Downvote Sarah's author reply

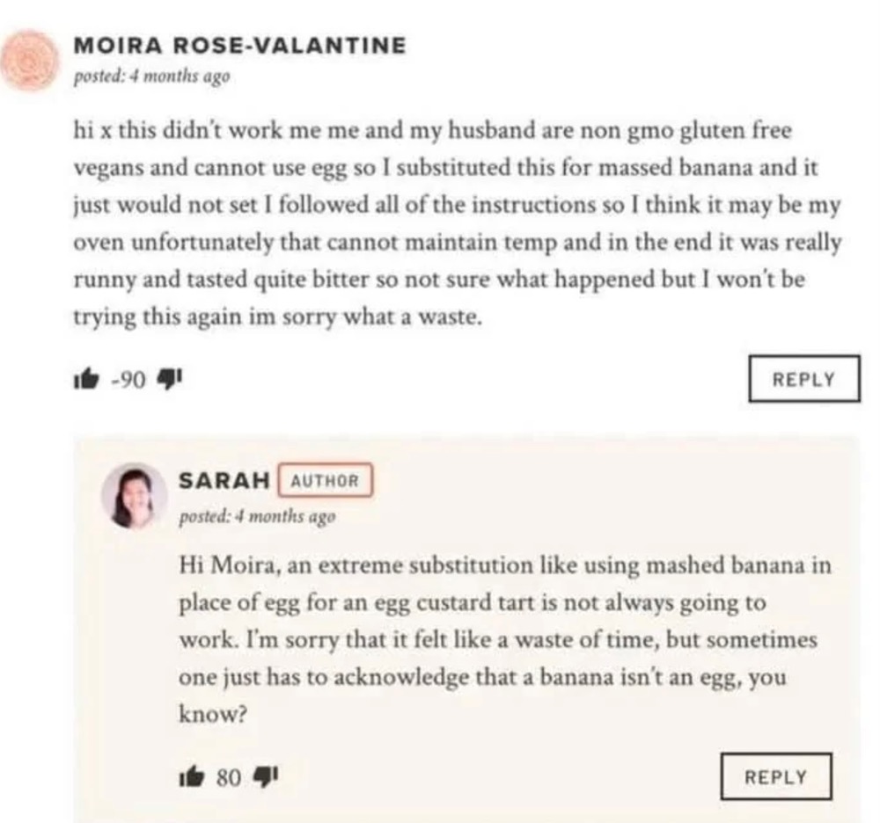click(x=267, y=776)
